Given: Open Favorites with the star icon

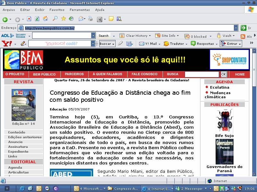Looking at the screenshot, I should [x=63, y=19].
